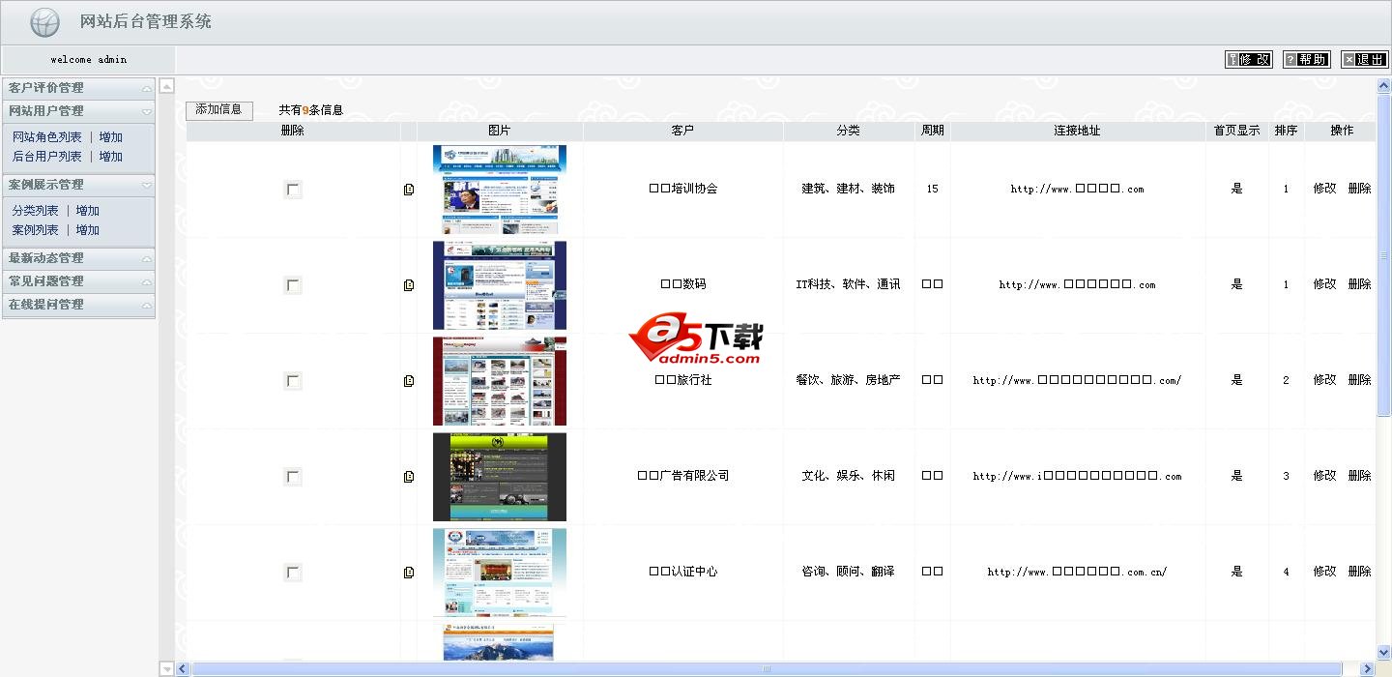Viewport: 1392px width, 677px height.
Task: Click document icon in 培训协会 row
Action: point(409,190)
